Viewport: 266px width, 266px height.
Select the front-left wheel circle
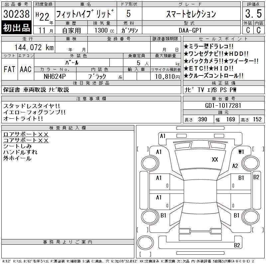tap(150, 163)
